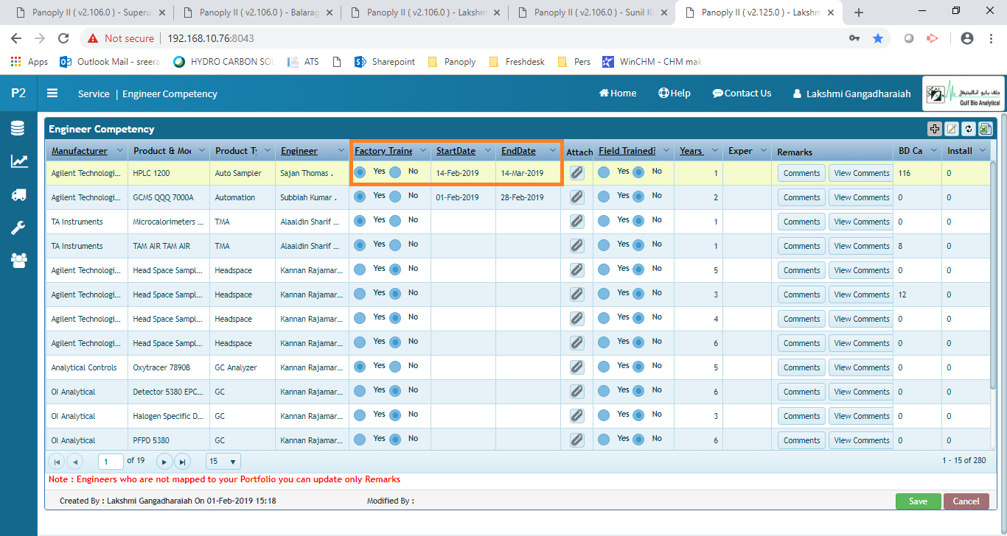Open Comments for HPLC 1200 row
The height and width of the screenshot is (536, 1007).
point(802,173)
